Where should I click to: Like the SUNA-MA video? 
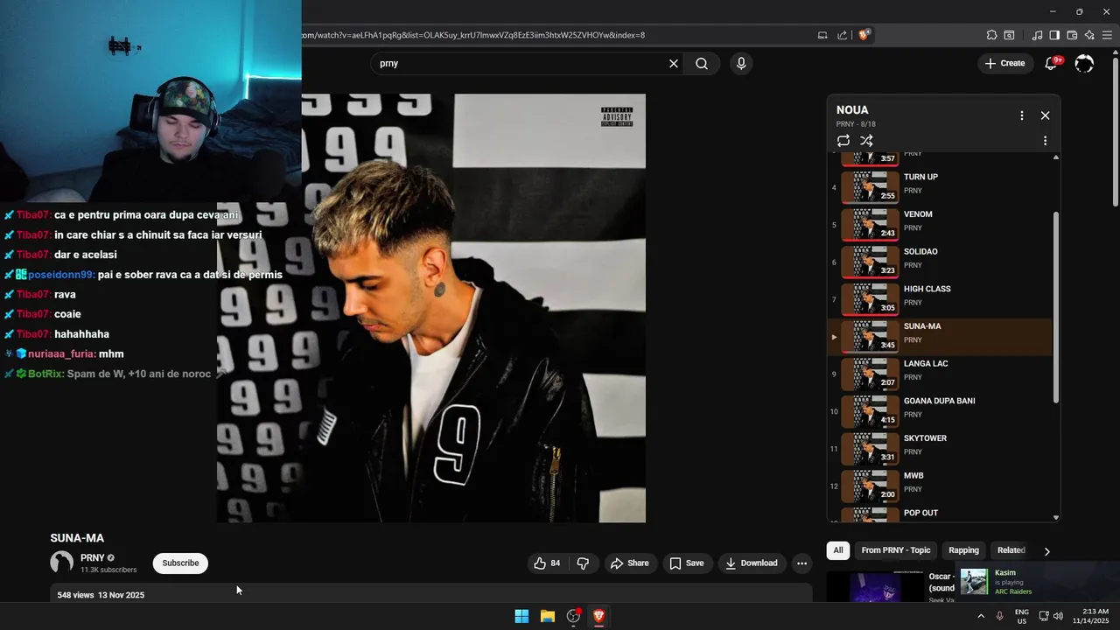coord(548,563)
